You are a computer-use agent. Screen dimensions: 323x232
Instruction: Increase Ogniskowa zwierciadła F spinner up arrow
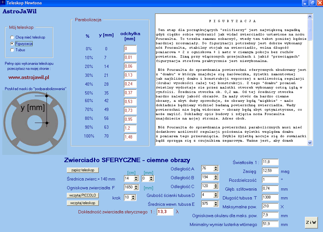[x=136, y=186]
